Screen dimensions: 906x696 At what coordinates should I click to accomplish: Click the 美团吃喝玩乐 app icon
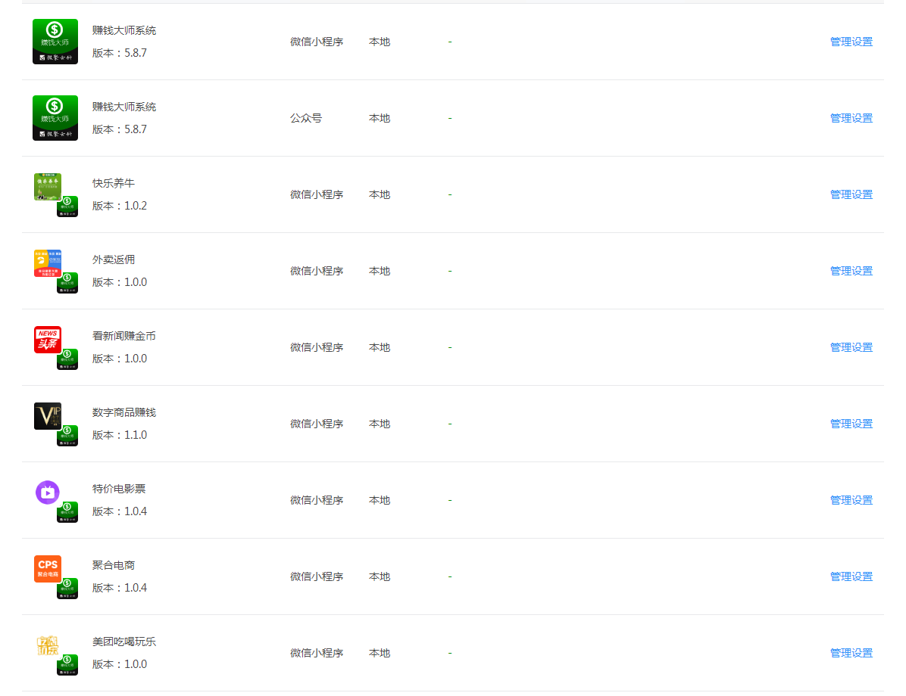point(55,652)
